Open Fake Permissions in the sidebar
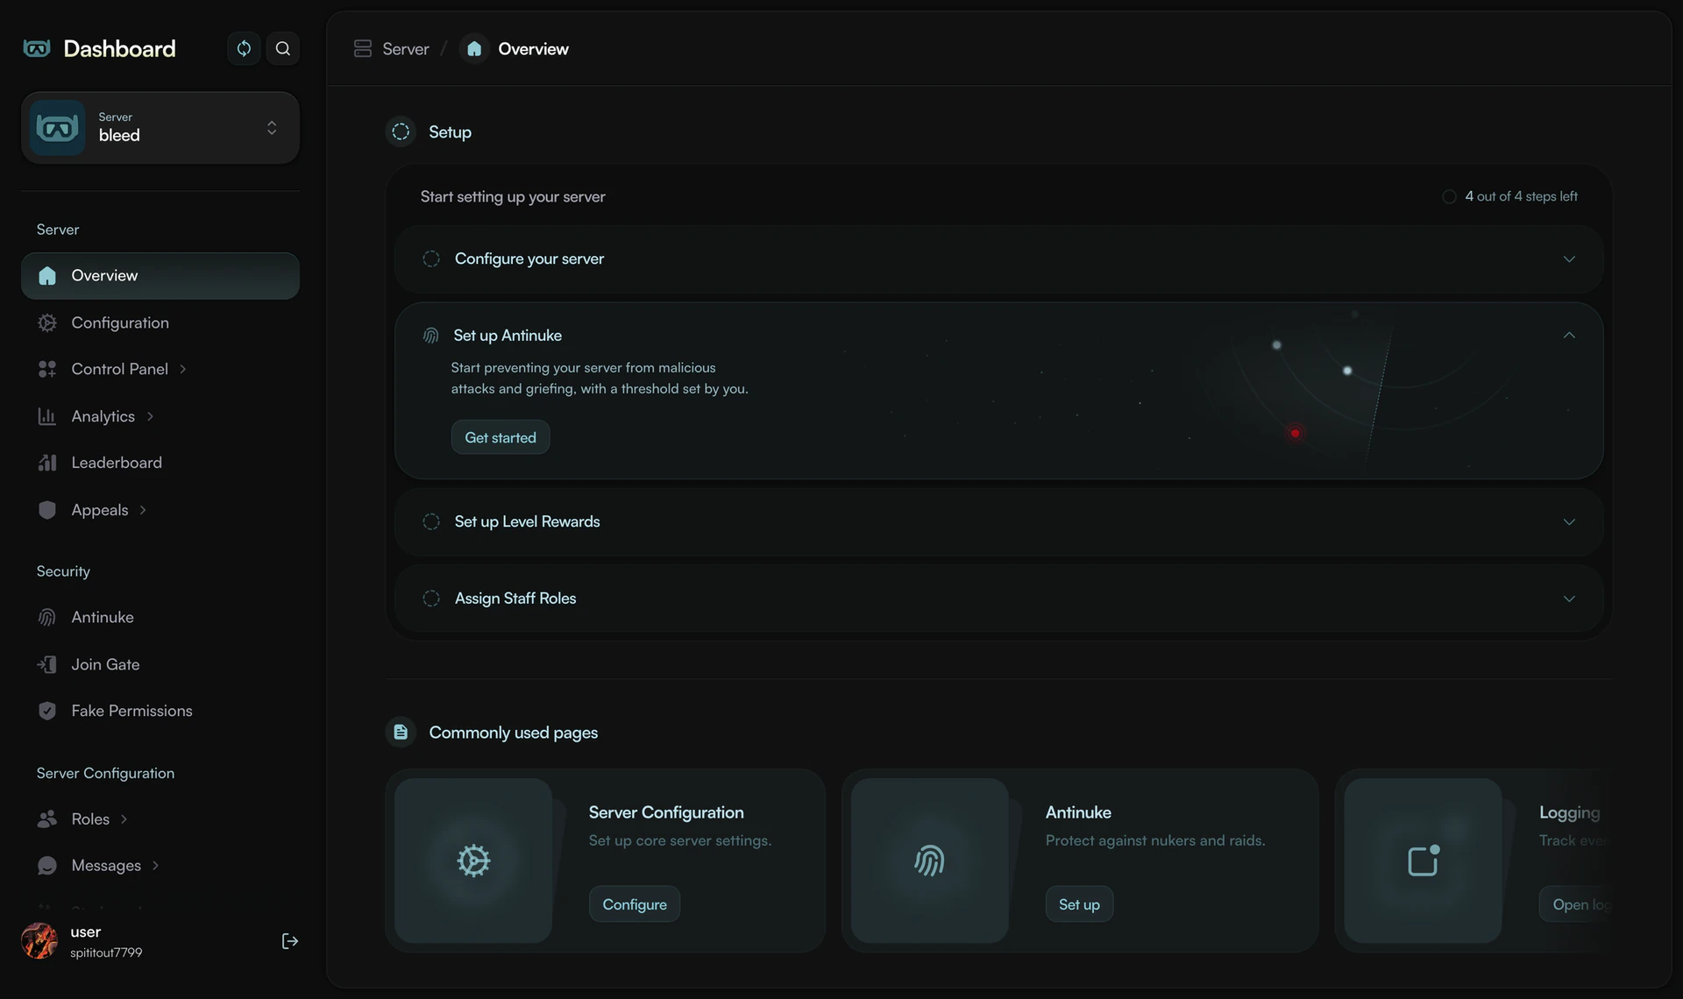The image size is (1683, 999). pyautogui.click(x=160, y=711)
